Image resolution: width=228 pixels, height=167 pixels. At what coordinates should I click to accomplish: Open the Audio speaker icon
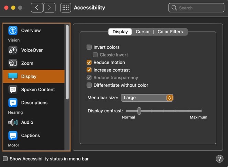pos(13,122)
